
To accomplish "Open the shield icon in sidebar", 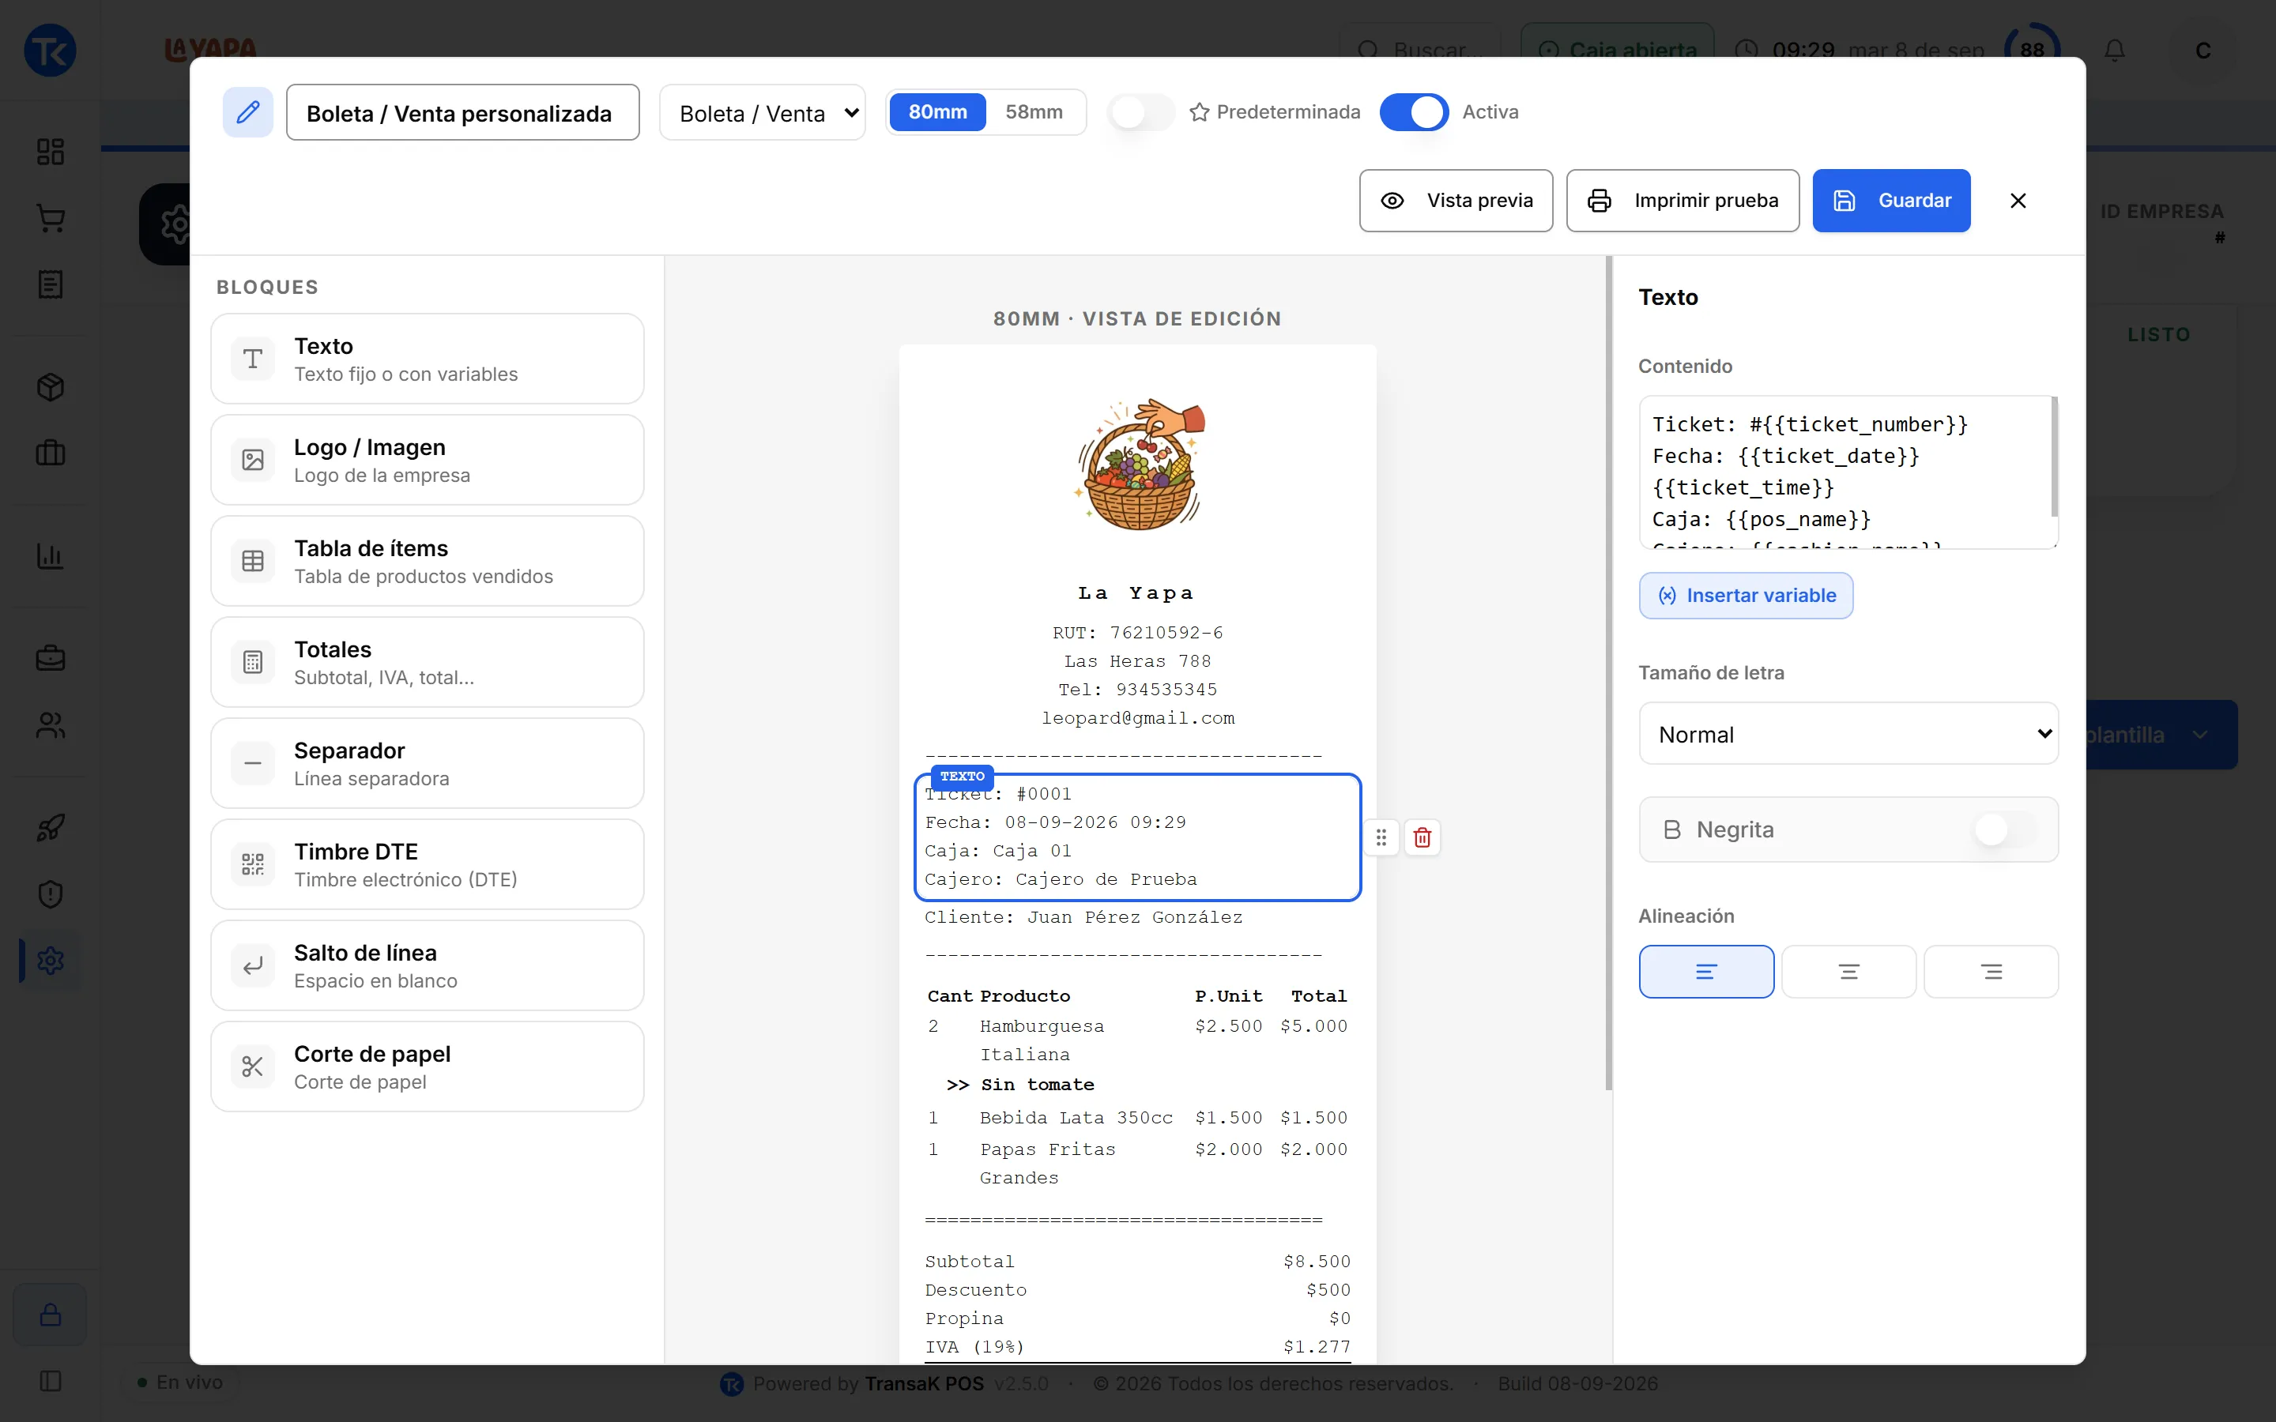I will (x=50, y=893).
